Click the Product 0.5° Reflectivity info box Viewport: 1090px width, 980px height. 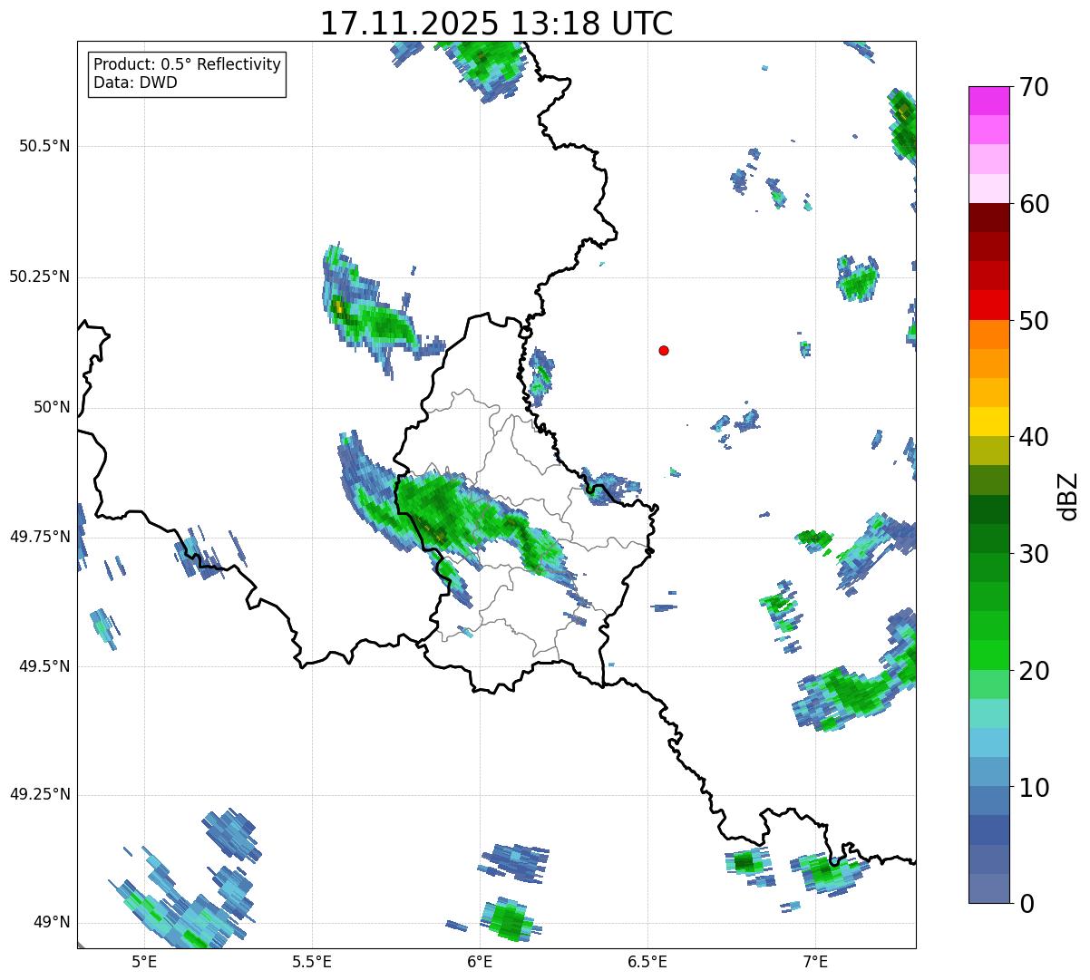(188, 73)
